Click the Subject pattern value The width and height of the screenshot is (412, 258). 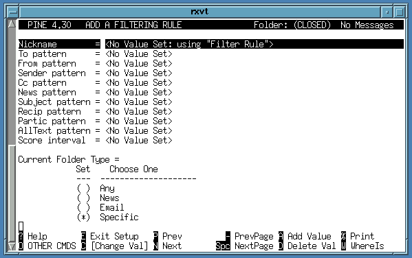[x=139, y=102]
